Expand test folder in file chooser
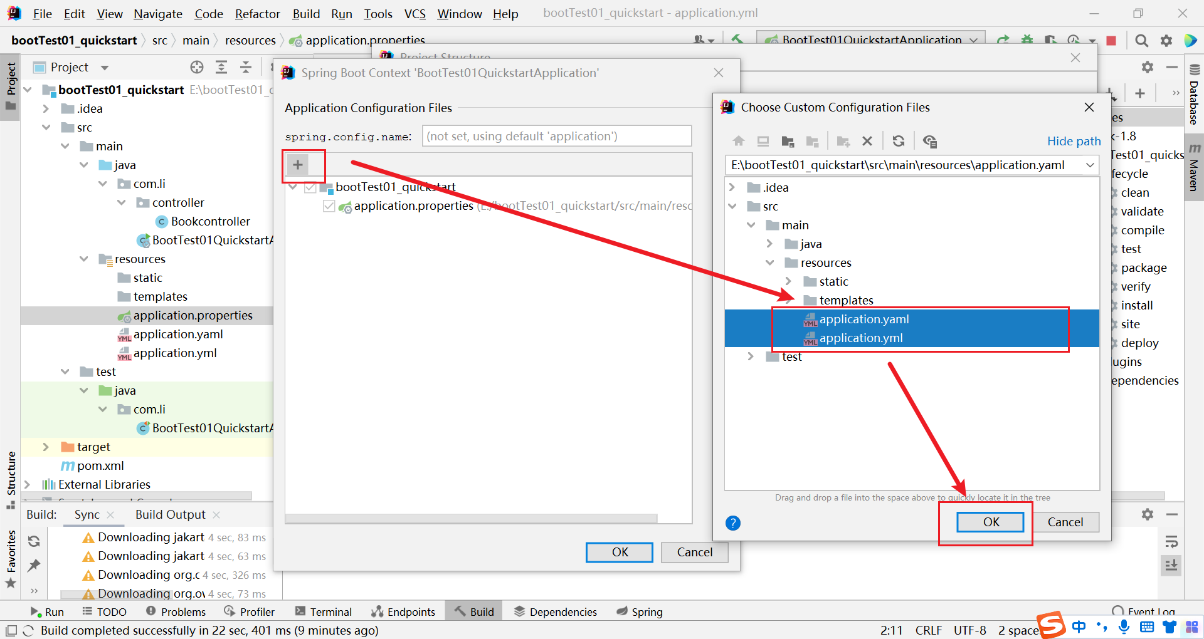 pos(751,356)
